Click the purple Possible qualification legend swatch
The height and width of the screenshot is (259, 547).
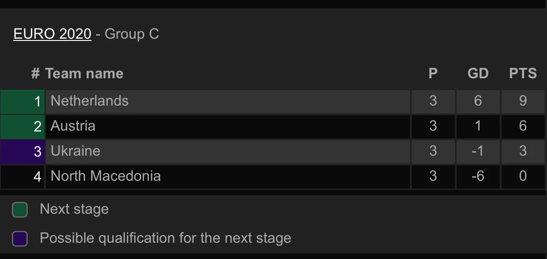tap(20, 239)
